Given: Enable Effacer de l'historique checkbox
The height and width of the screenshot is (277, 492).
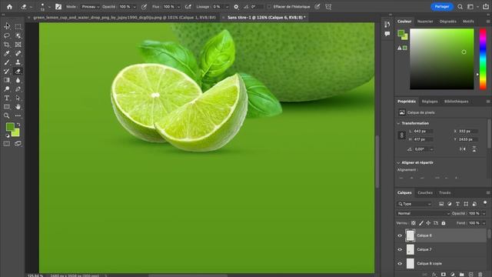Looking at the screenshot, I should [269, 7].
